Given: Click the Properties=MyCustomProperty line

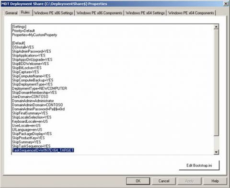Looking at the screenshot, I should [x=34, y=35].
